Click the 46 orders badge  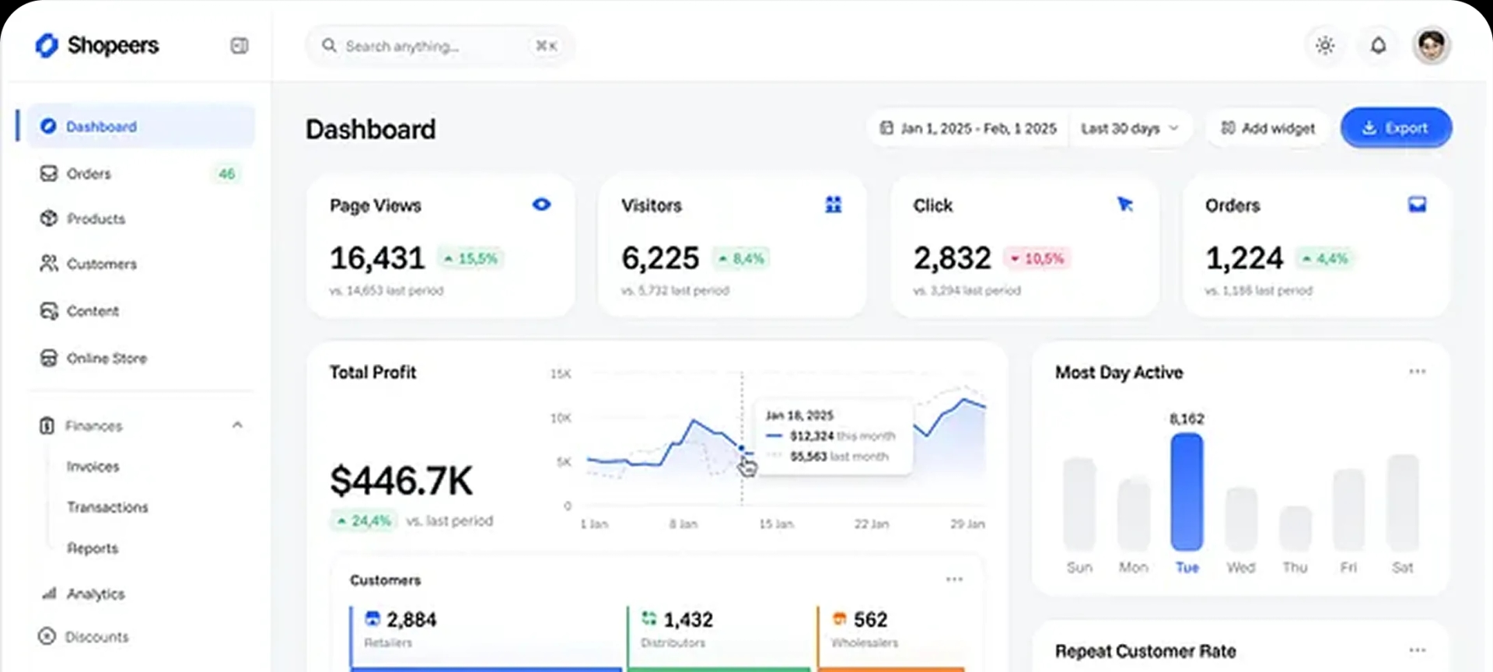226,173
